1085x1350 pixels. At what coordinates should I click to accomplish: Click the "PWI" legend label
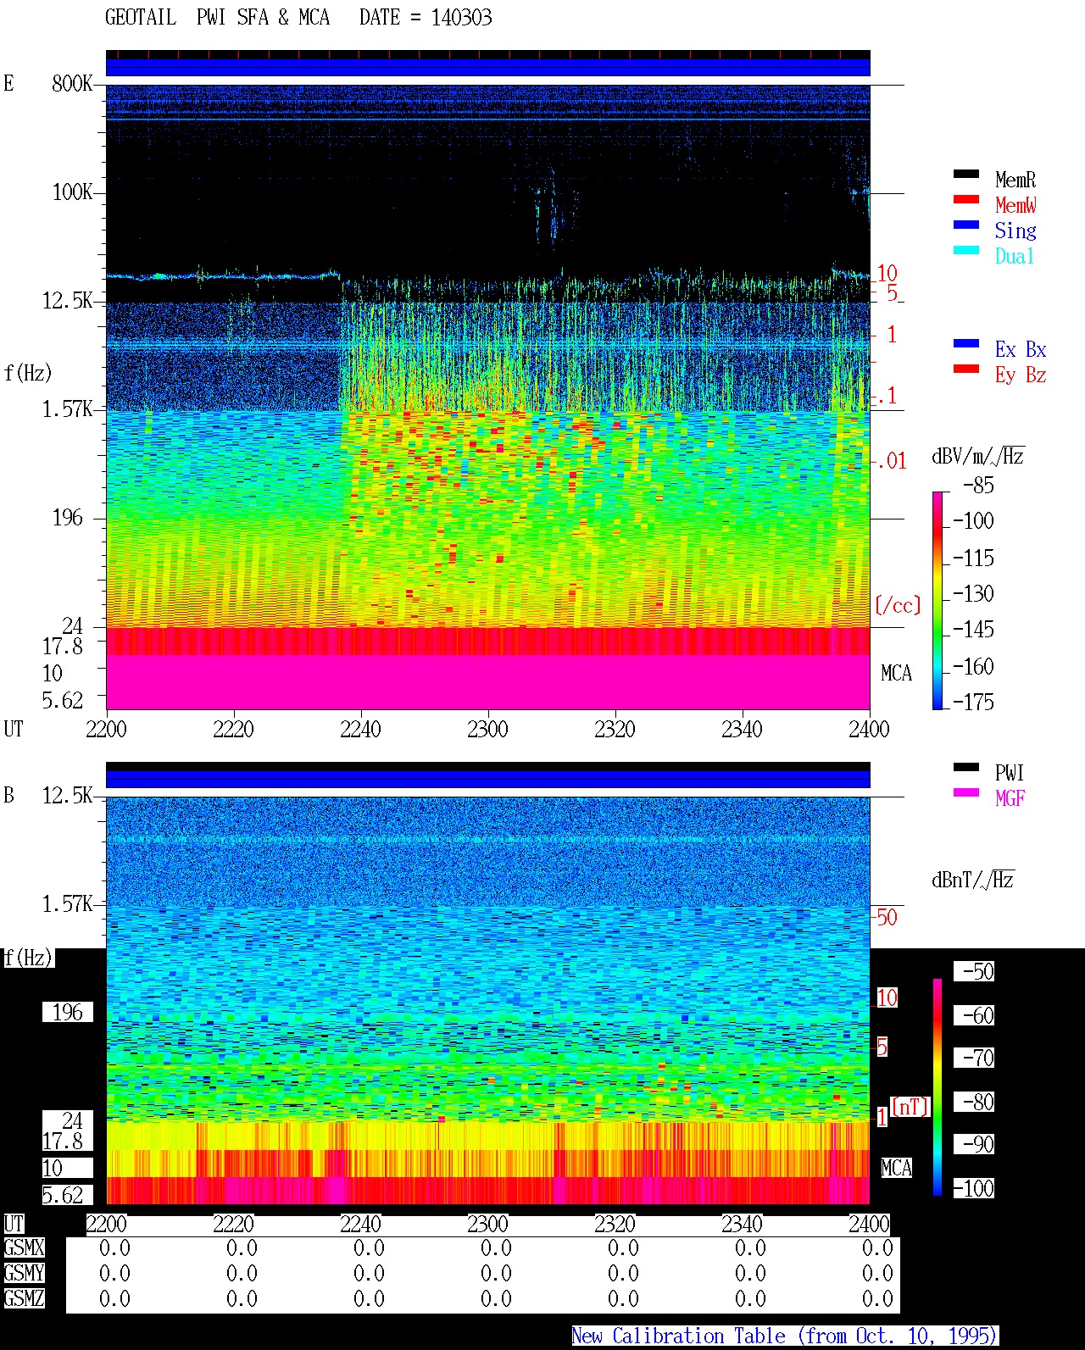(1010, 773)
